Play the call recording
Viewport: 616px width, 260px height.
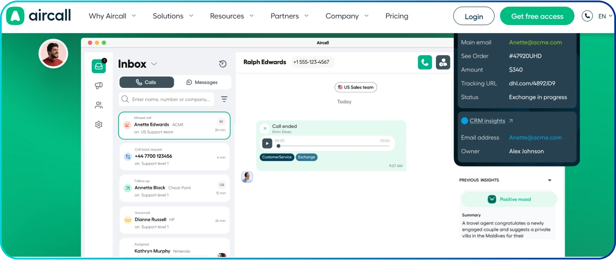[267, 143]
